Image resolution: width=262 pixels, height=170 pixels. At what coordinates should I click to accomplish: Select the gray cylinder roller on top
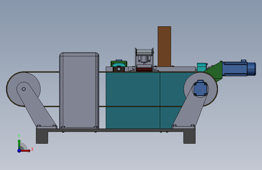(144, 52)
